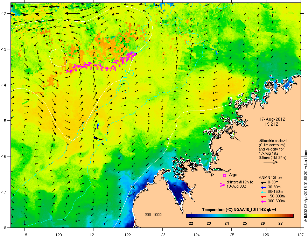This screenshot has width=308, height=238.
Task: Click the '122' longitude axis label
Action: point(128,234)
